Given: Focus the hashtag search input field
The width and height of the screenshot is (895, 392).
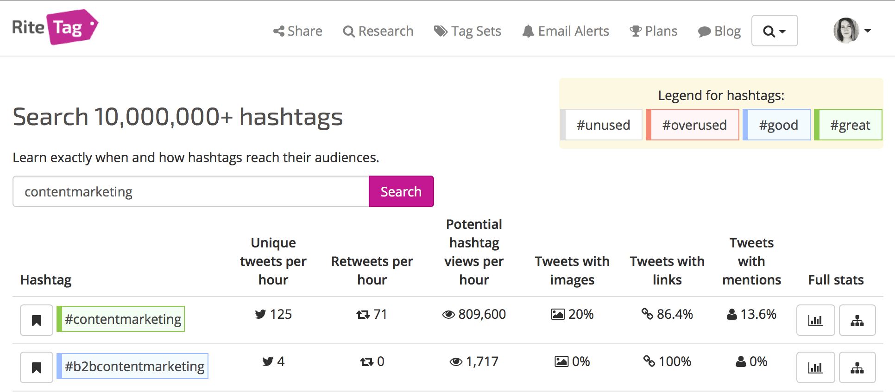Looking at the screenshot, I should pos(191,191).
